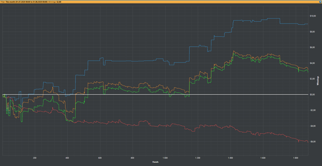
Task: Click the 600 hands axis label
Action: (100, 158)
